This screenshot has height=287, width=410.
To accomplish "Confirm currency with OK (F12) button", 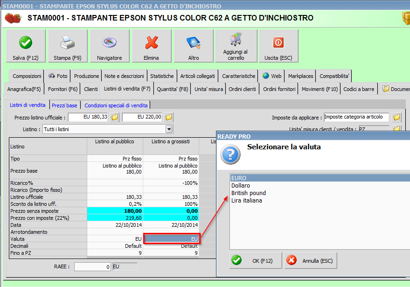I will (x=256, y=260).
